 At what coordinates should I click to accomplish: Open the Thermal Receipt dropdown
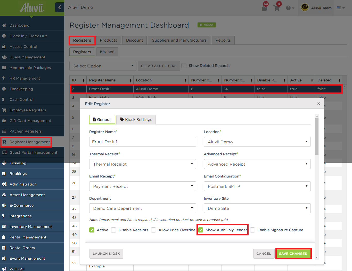(x=143, y=164)
